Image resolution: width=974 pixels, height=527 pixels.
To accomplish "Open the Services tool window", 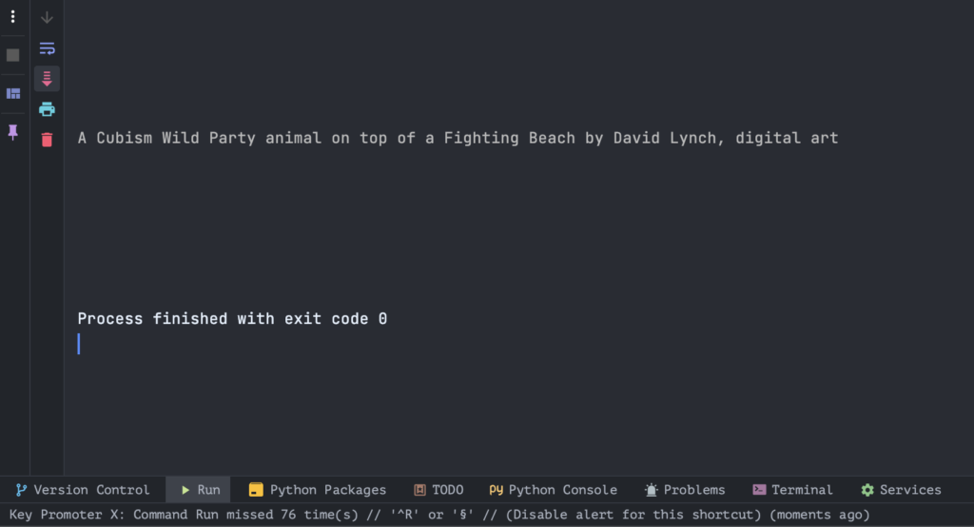I will 902,490.
